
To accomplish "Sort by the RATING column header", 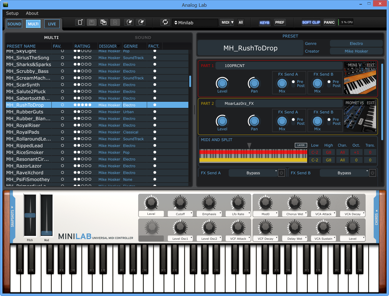I will click(x=82, y=46).
